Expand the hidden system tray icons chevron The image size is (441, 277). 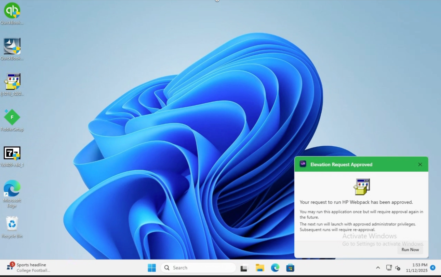point(378,268)
